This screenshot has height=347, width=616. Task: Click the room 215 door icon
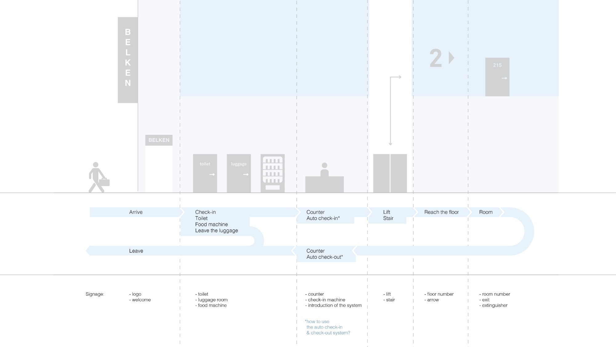point(497,77)
